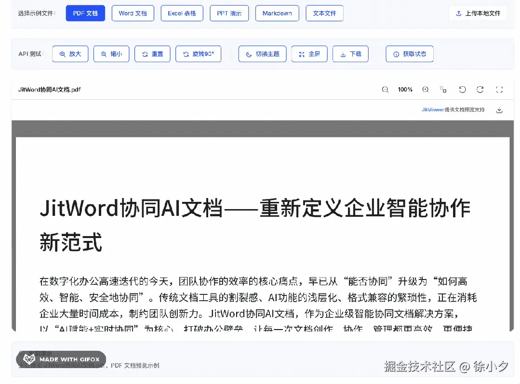
Task: Switch to the Markdown example
Action: tap(277, 13)
